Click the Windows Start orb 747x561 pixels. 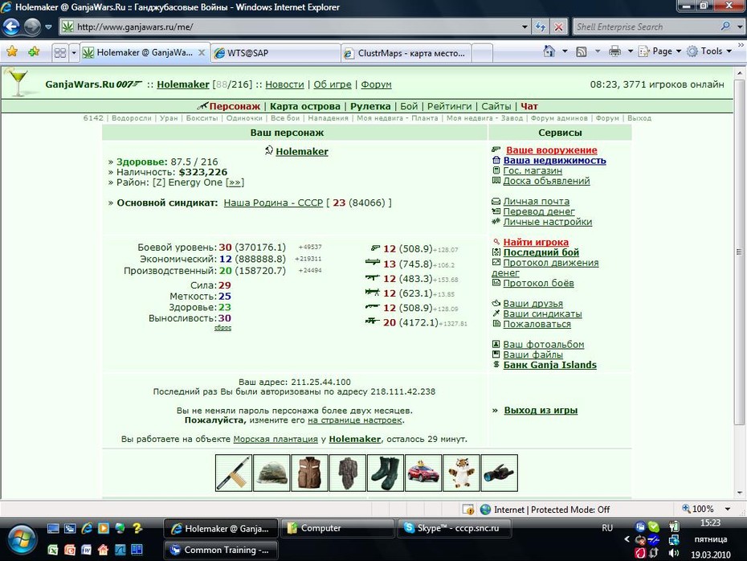(20, 539)
